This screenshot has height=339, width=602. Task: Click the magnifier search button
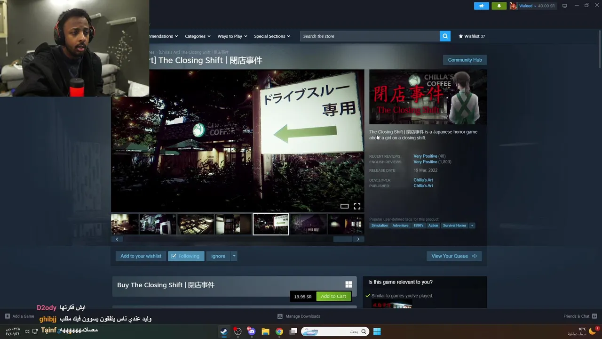[x=445, y=36]
